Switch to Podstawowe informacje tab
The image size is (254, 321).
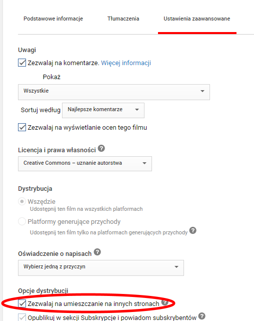point(53,19)
